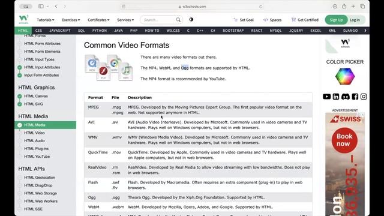Click the Safari share icon
Image resolution: width=384 pixels, height=216 pixels.
coord(344,7)
